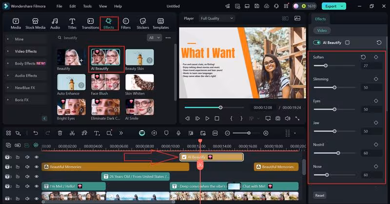Open the Filters tab

(126, 23)
